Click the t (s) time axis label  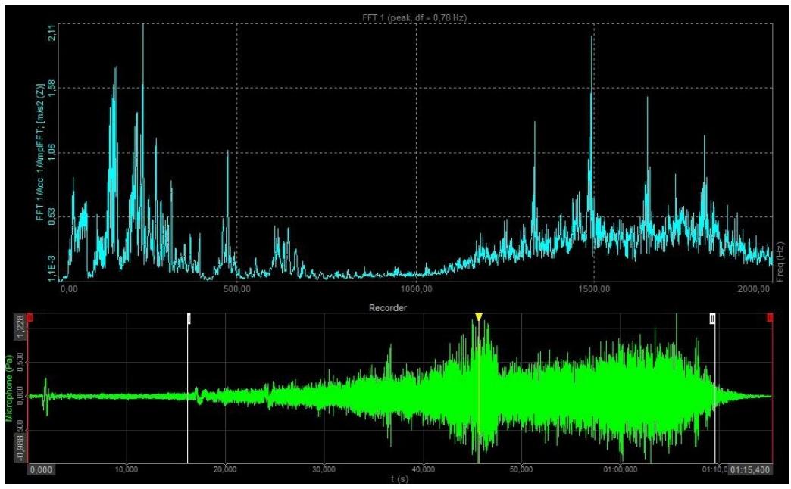point(399,479)
